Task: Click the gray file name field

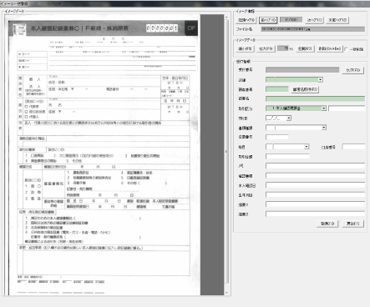Action: pos(313,29)
